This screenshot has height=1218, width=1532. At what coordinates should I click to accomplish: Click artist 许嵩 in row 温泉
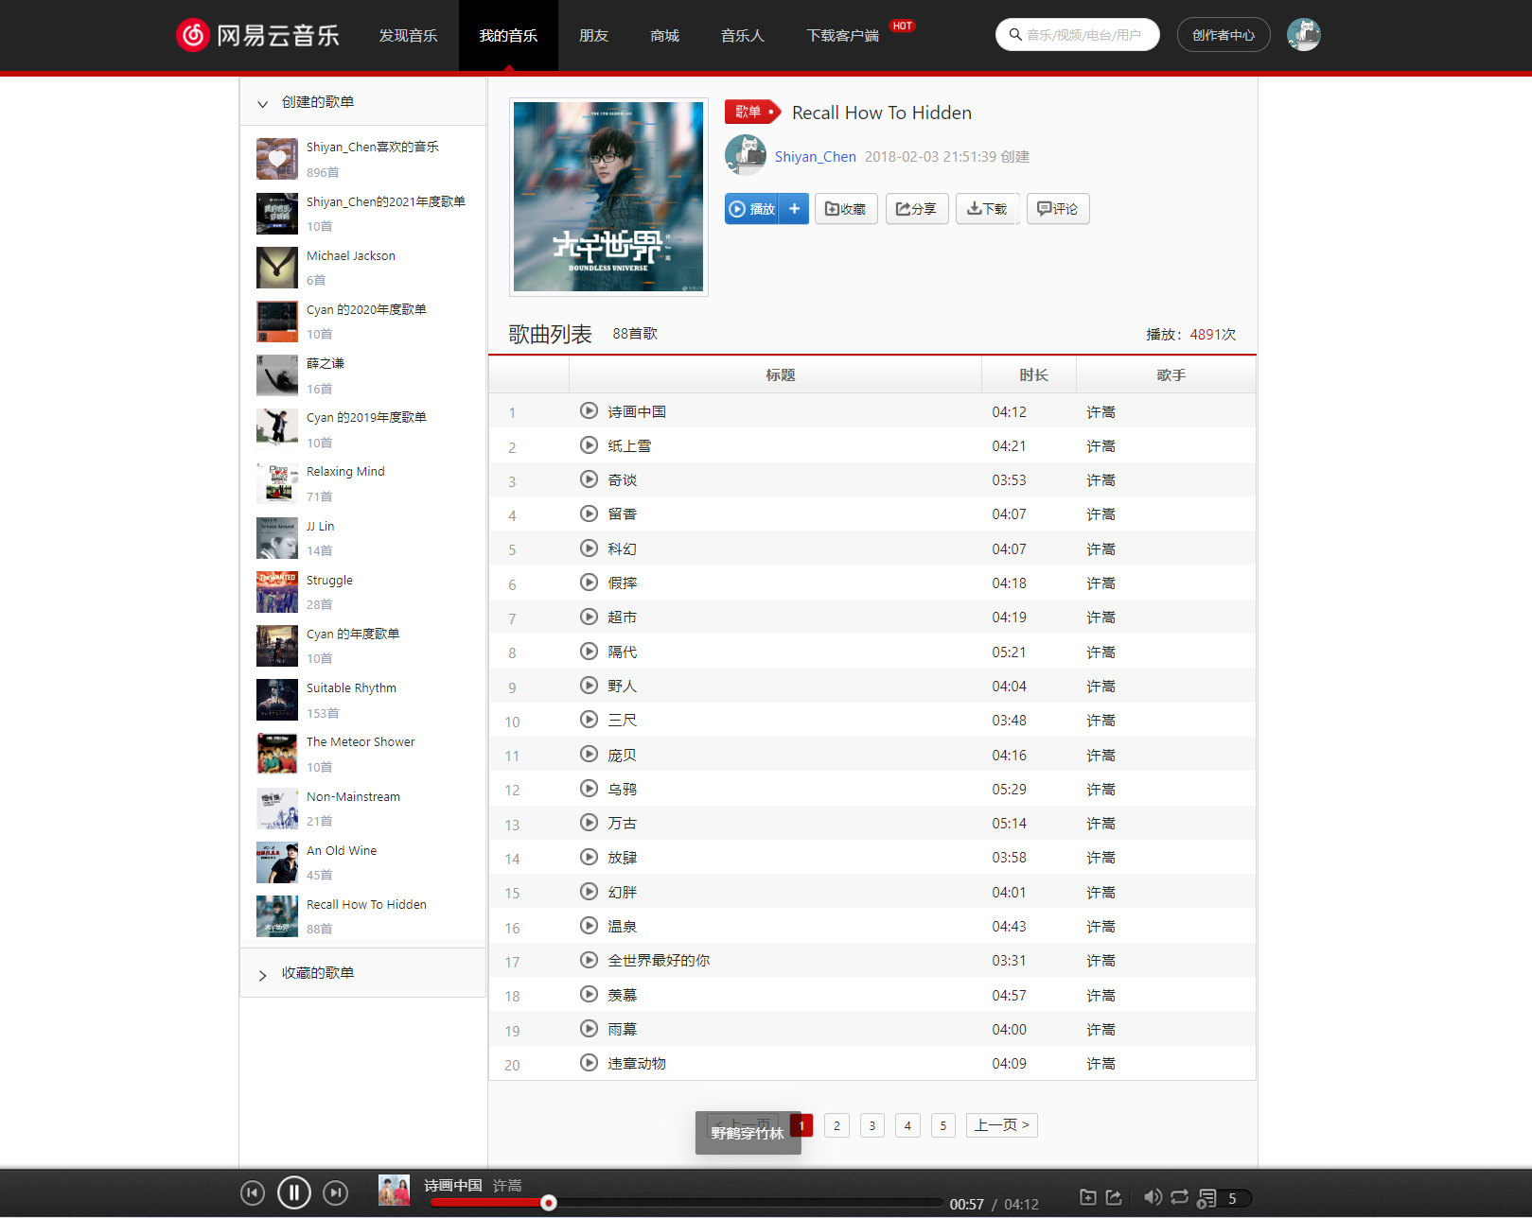pos(1101,927)
